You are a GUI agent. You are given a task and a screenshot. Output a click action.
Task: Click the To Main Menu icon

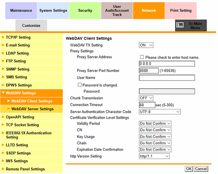(180, 25)
